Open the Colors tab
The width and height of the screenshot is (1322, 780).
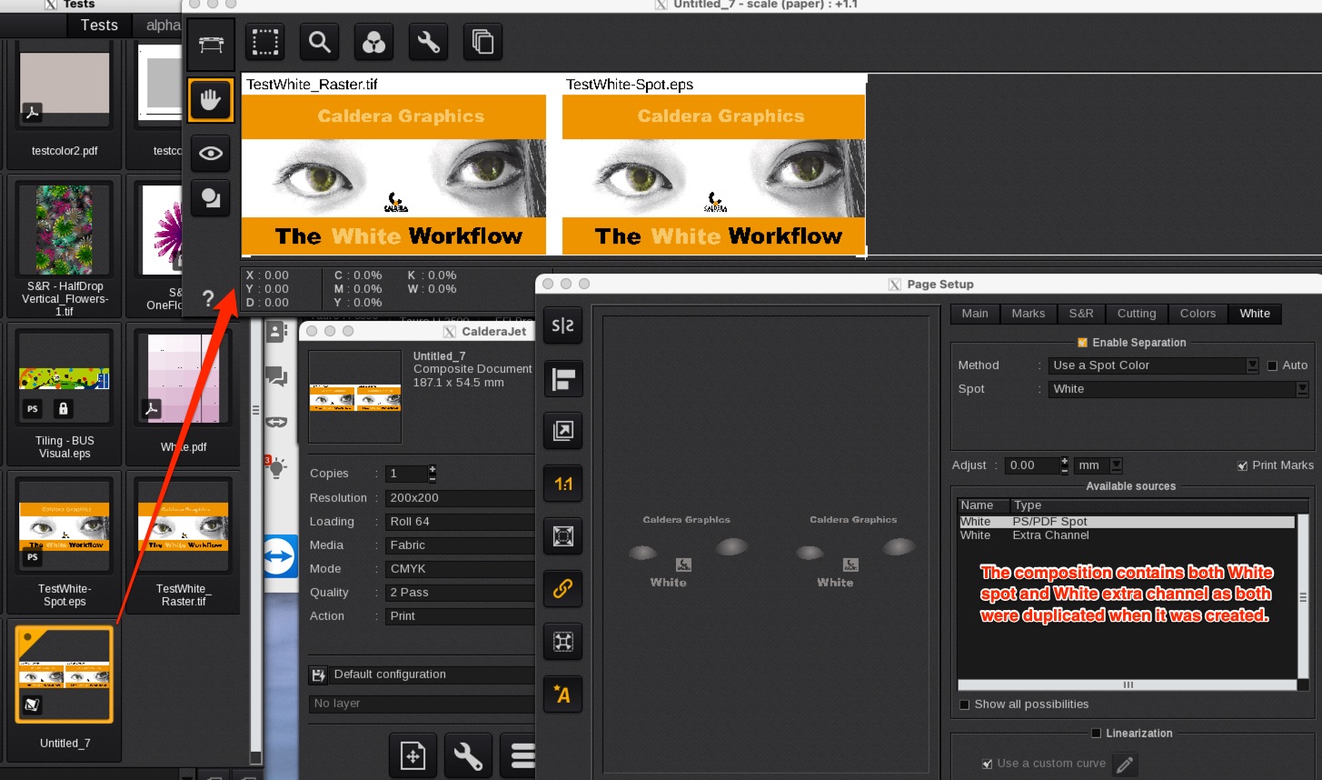coord(1197,314)
